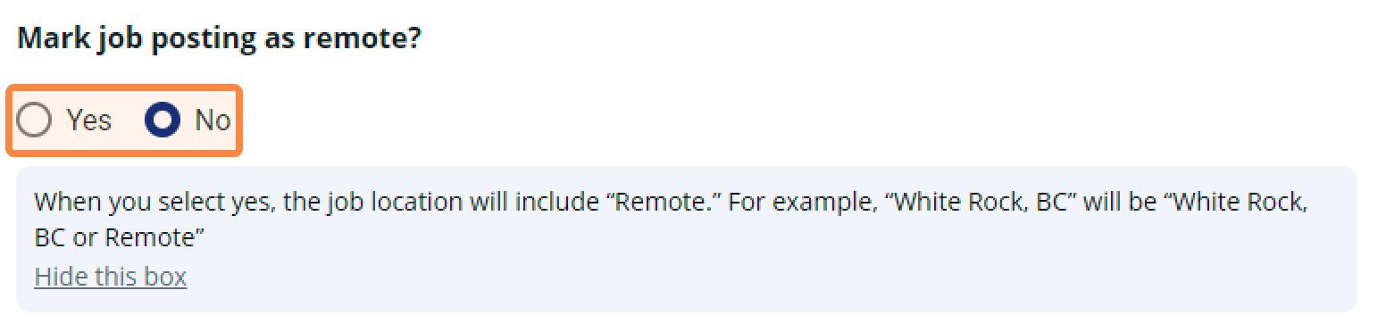The image size is (1386, 332).
Task: Choose No for the remote posting question
Action: tap(163, 120)
